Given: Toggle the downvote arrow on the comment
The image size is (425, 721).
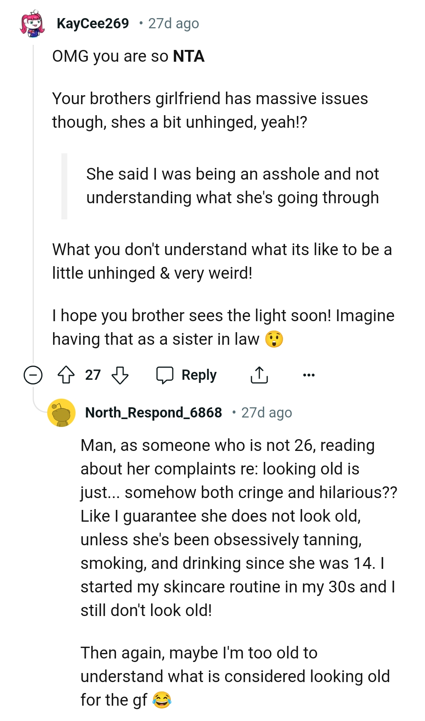Looking at the screenshot, I should coord(120,375).
